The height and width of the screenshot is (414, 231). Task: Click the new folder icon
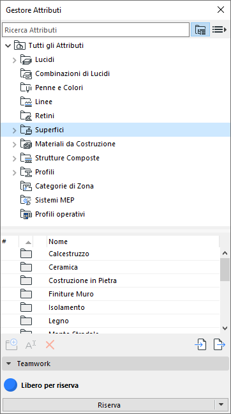point(11,345)
